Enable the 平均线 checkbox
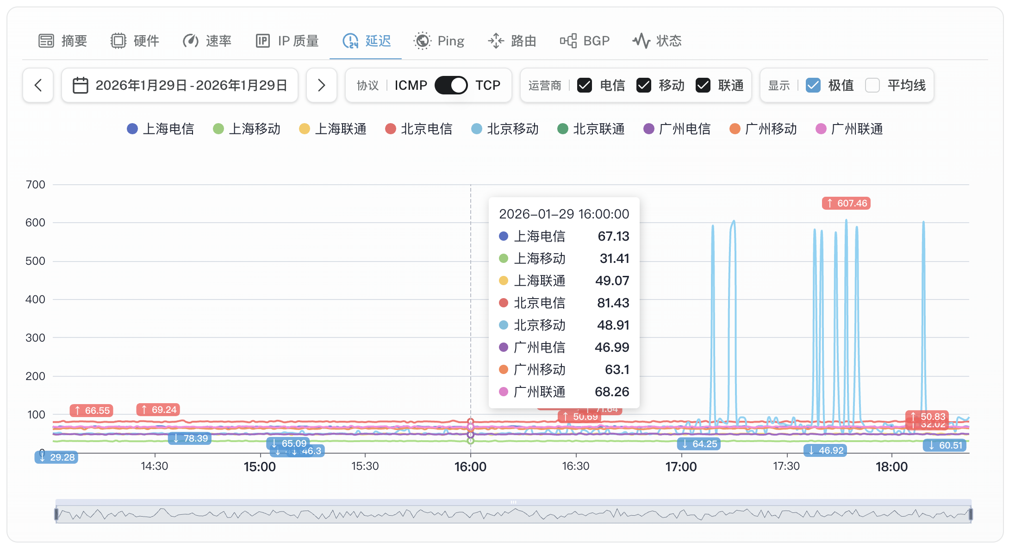The image size is (1009, 549). (872, 85)
